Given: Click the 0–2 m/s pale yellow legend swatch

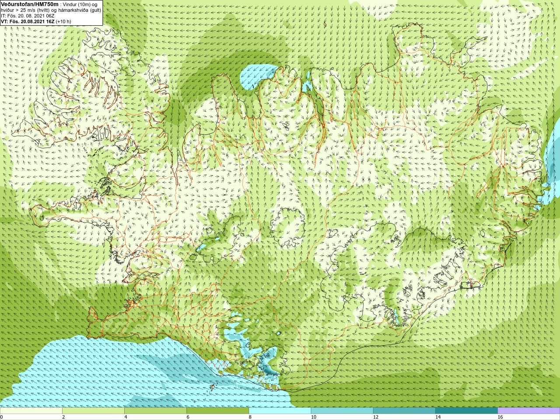Looking at the screenshot, I should 31,411.
